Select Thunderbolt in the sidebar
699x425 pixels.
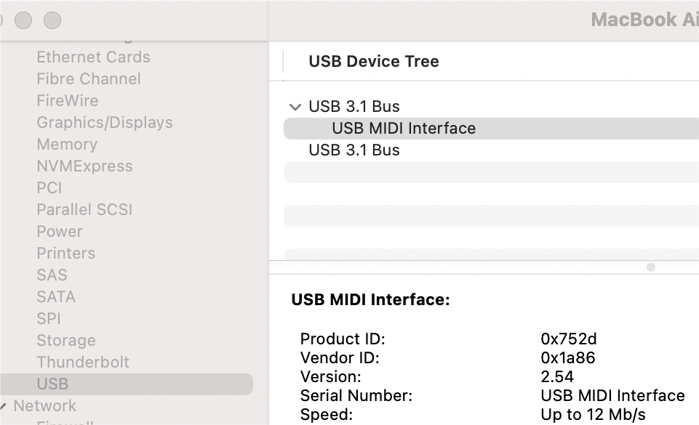(x=83, y=362)
